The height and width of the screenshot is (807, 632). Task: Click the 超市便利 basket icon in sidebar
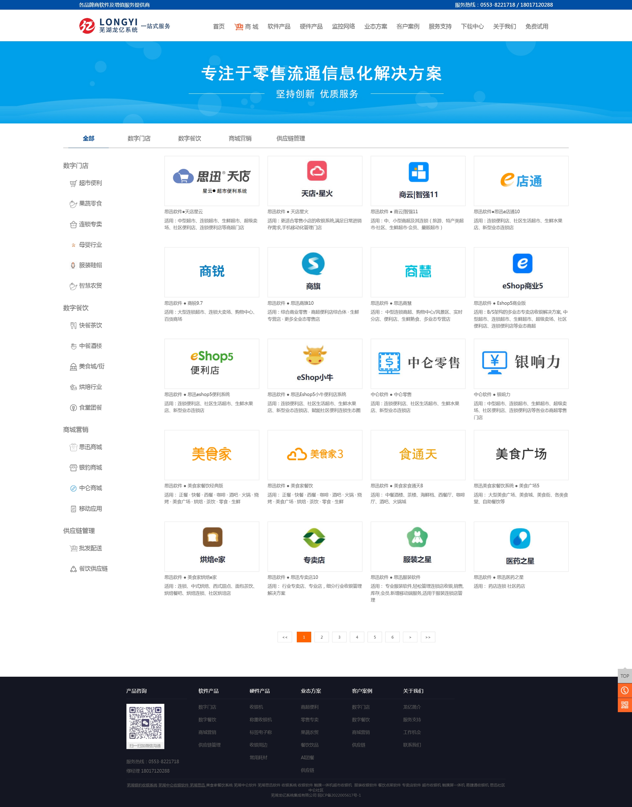[73, 183]
